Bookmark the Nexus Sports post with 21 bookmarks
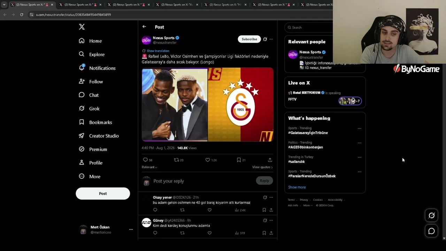446x251 pixels. (239, 160)
